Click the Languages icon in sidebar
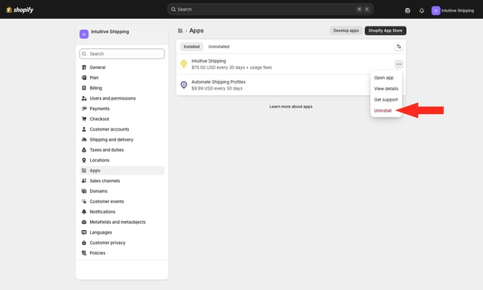The image size is (483, 290). (x=84, y=232)
